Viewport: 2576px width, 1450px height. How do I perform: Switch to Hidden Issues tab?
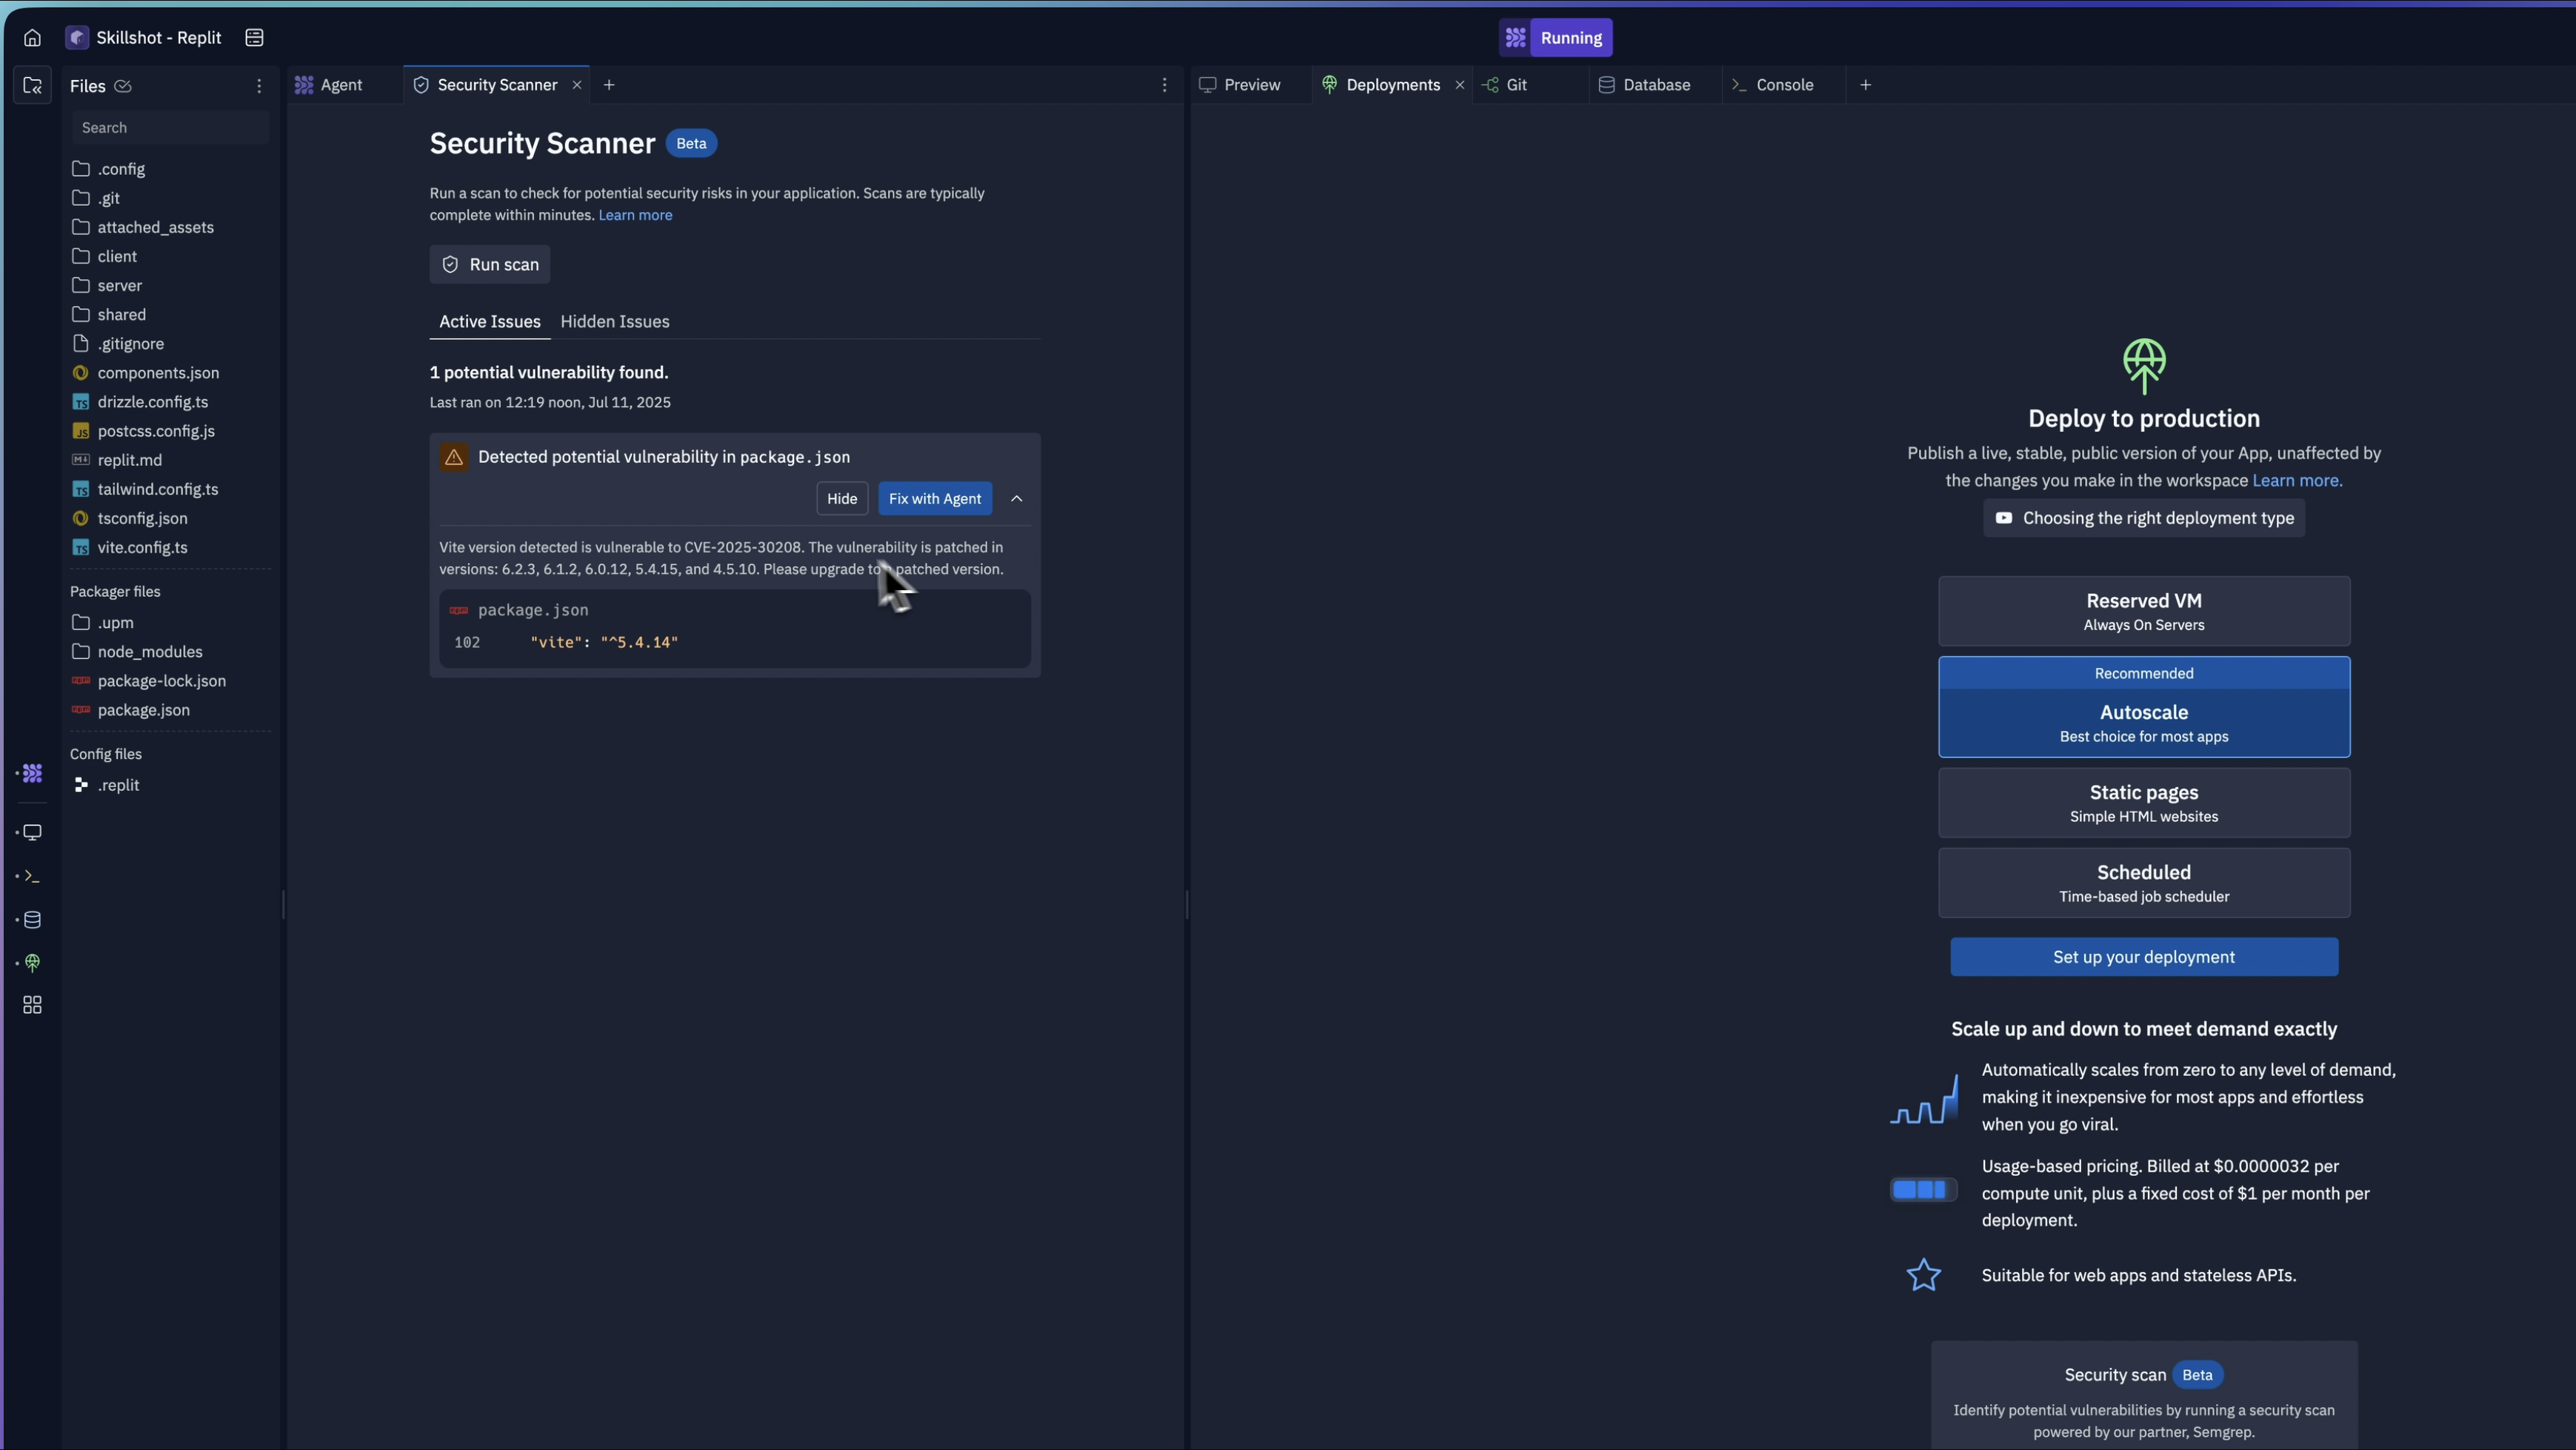coord(615,321)
